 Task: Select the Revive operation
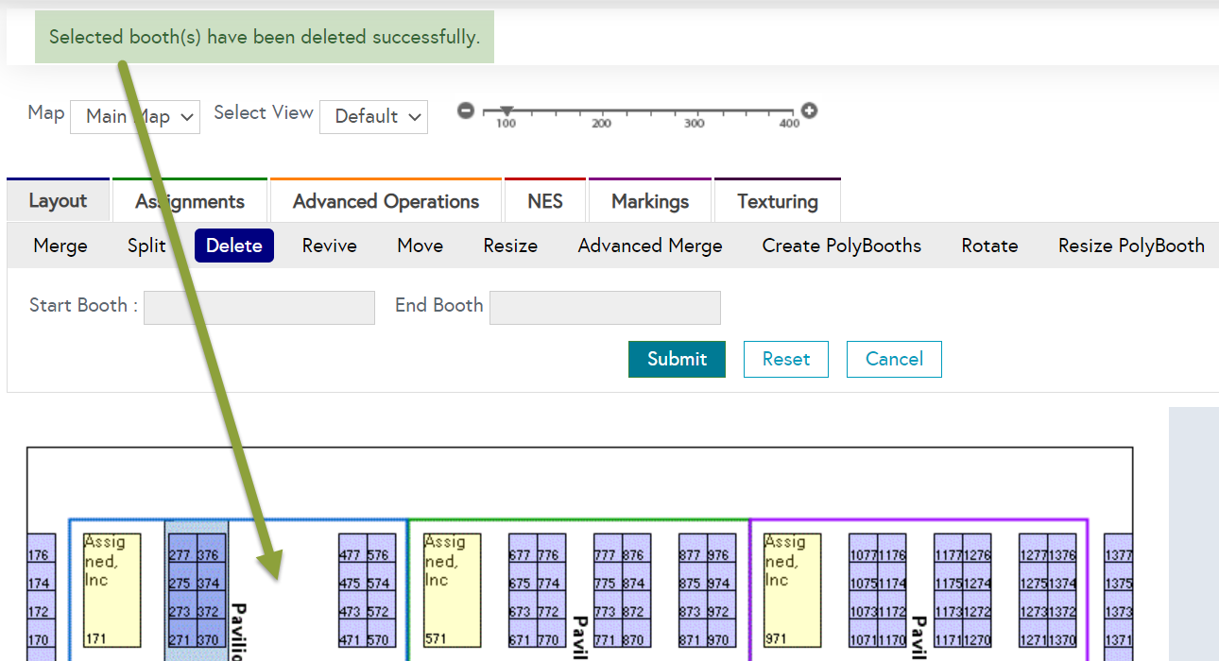(329, 246)
